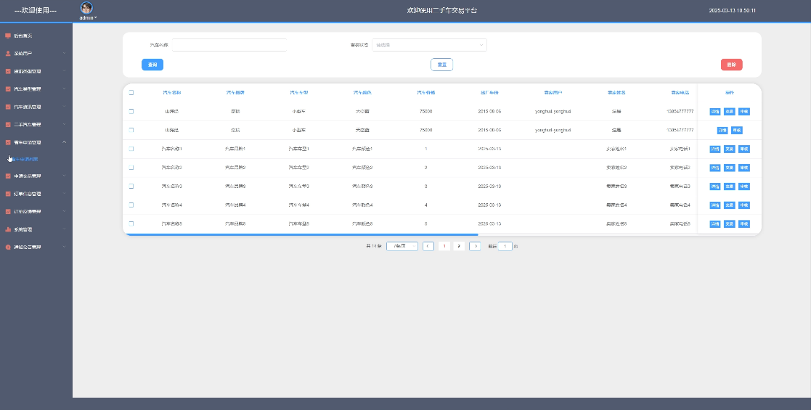Click the 重置 reset button
The image size is (811, 410).
(441, 65)
